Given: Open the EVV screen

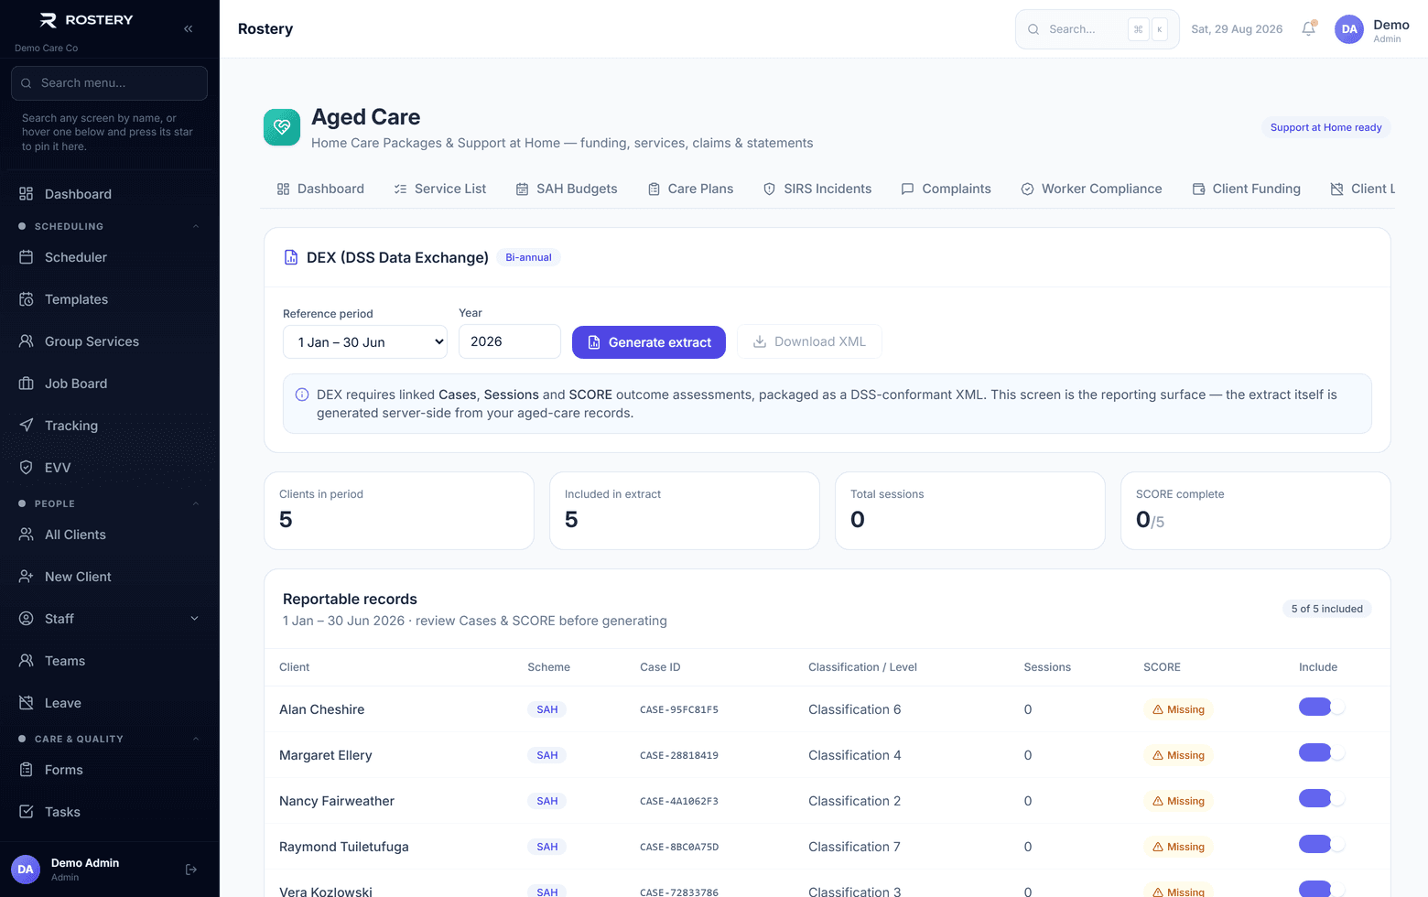Looking at the screenshot, I should click(110, 468).
